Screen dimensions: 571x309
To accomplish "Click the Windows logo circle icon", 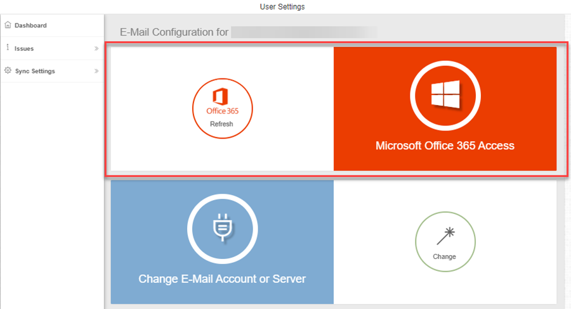I will point(445,96).
